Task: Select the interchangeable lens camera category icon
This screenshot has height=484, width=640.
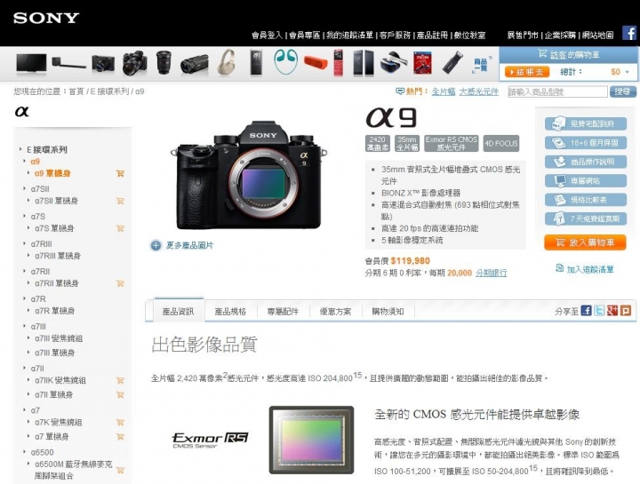Action: pyautogui.click(x=134, y=63)
